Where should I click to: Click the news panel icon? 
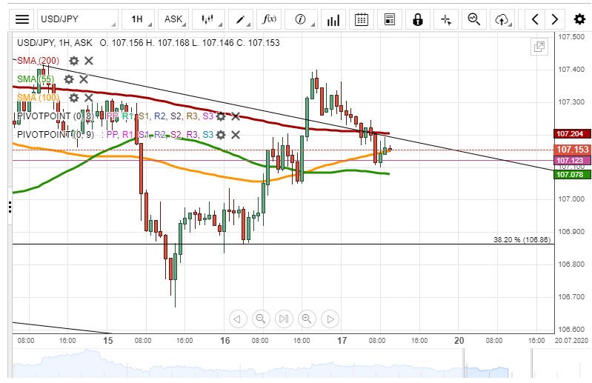(390, 19)
